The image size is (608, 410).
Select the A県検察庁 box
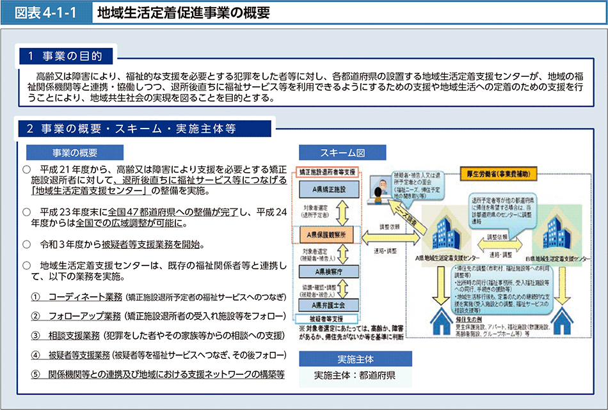[329, 271]
